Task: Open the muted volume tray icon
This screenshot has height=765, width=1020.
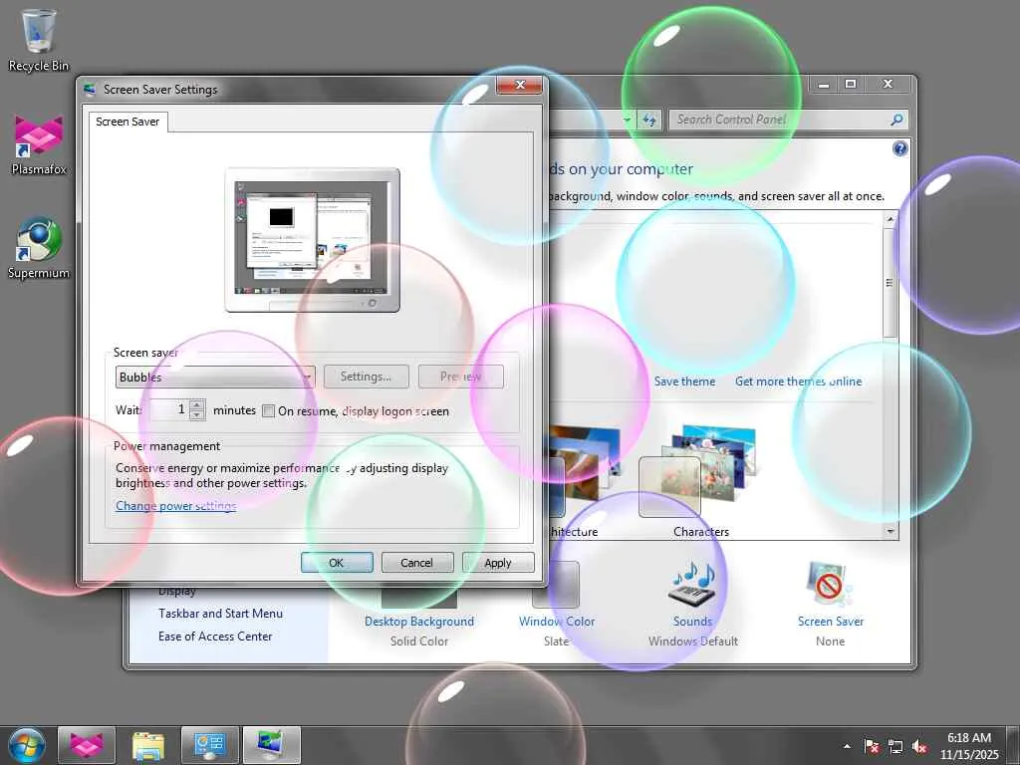Action: (919, 746)
